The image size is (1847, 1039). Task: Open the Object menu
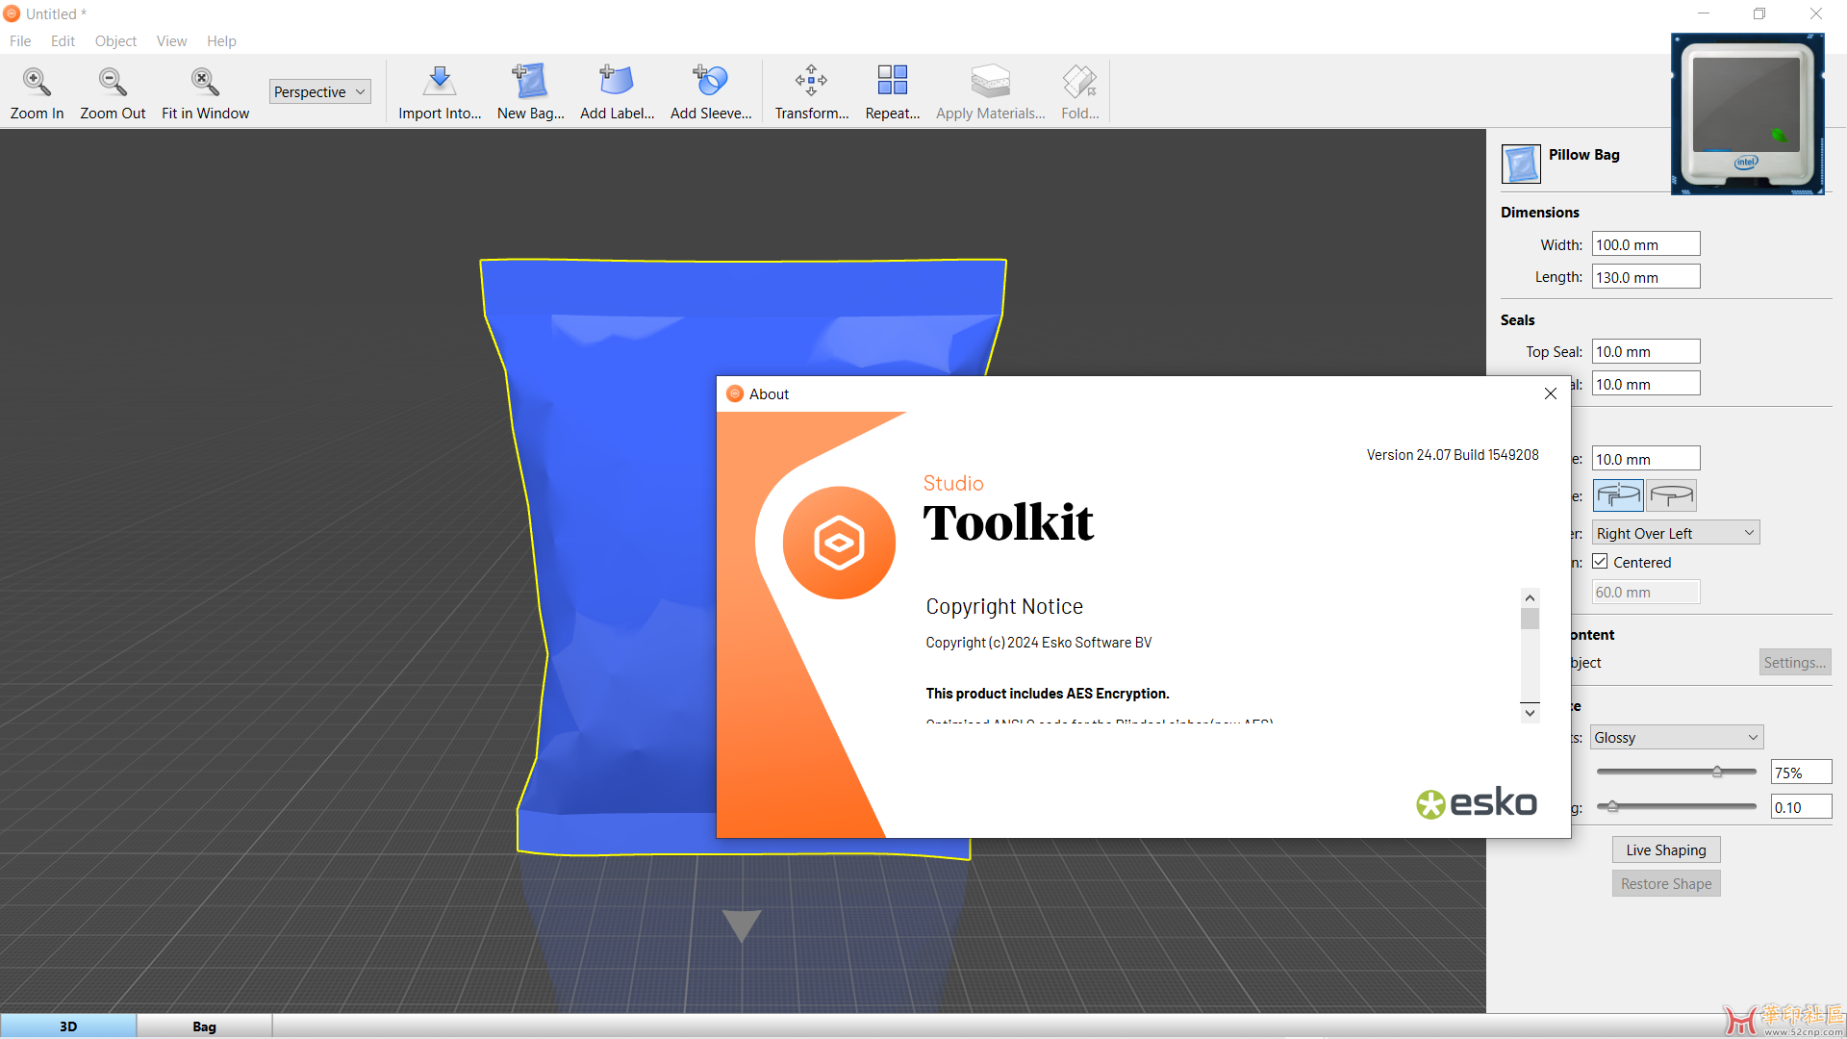pyautogui.click(x=115, y=40)
